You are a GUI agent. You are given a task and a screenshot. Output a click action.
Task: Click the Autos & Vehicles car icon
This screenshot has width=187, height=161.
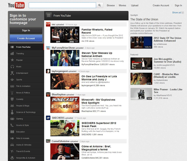coord(12,145)
